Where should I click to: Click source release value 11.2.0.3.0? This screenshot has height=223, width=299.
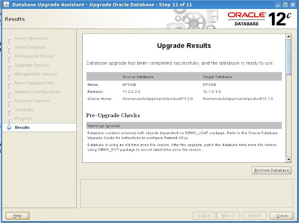point(131,91)
